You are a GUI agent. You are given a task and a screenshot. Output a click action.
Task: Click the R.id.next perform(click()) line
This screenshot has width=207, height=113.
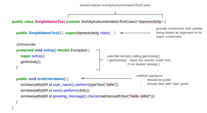[x=55, y=91]
